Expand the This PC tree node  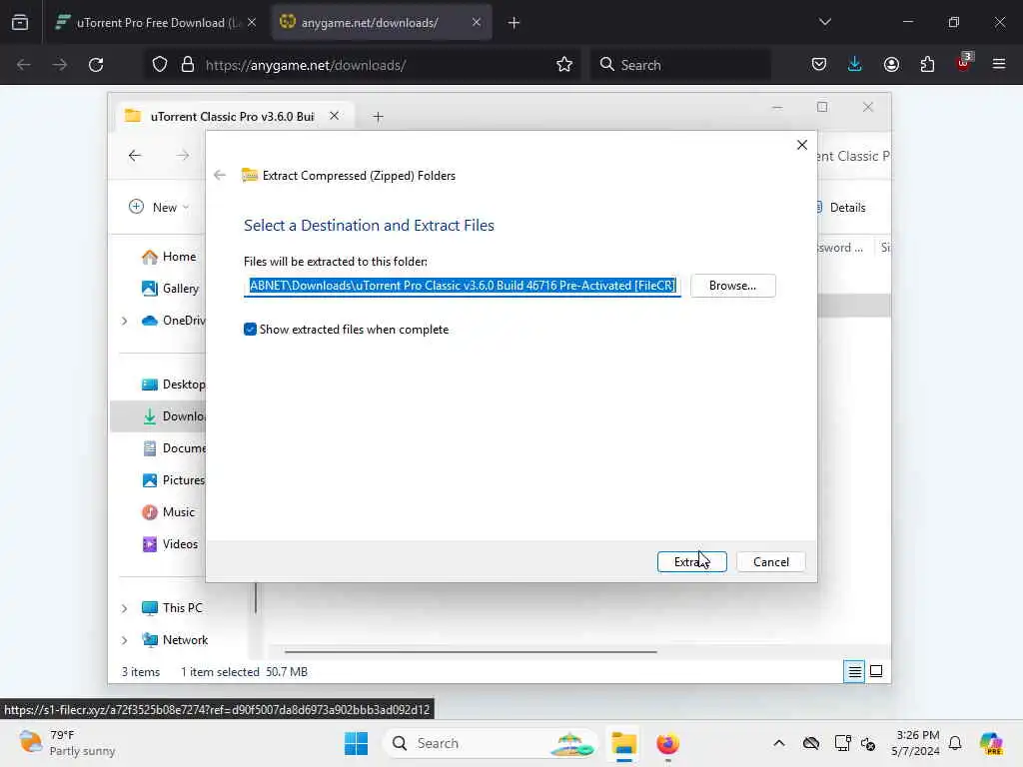(x=124, y=608)
